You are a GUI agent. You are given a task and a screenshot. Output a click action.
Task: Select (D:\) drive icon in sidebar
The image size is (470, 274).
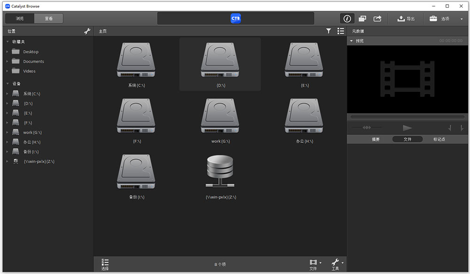click(16, 103)
